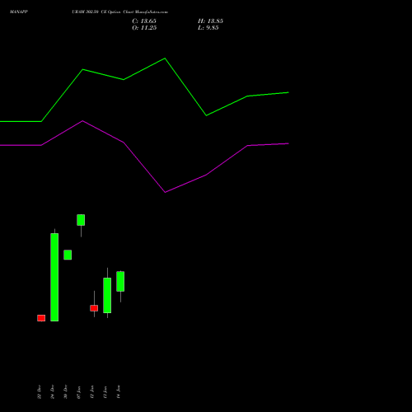This screenshot has width=412, height=412.
Task: Select the 24 Dec date label
Action: [52, 391]
